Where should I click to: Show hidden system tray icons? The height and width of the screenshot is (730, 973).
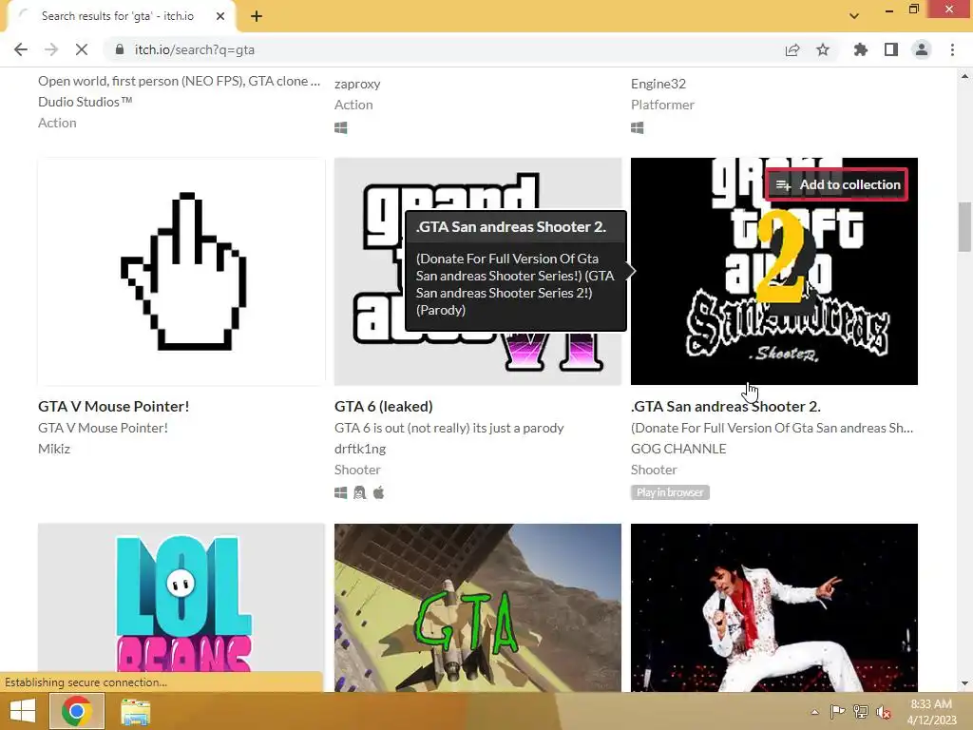(814, 712)
